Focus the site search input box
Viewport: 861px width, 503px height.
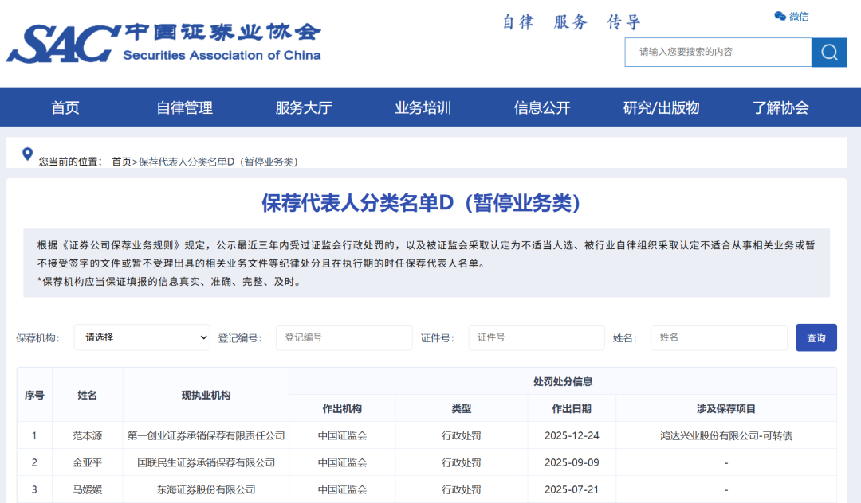tap(718, 52)
